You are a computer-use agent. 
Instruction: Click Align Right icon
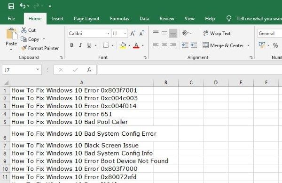tap(173, 45)
